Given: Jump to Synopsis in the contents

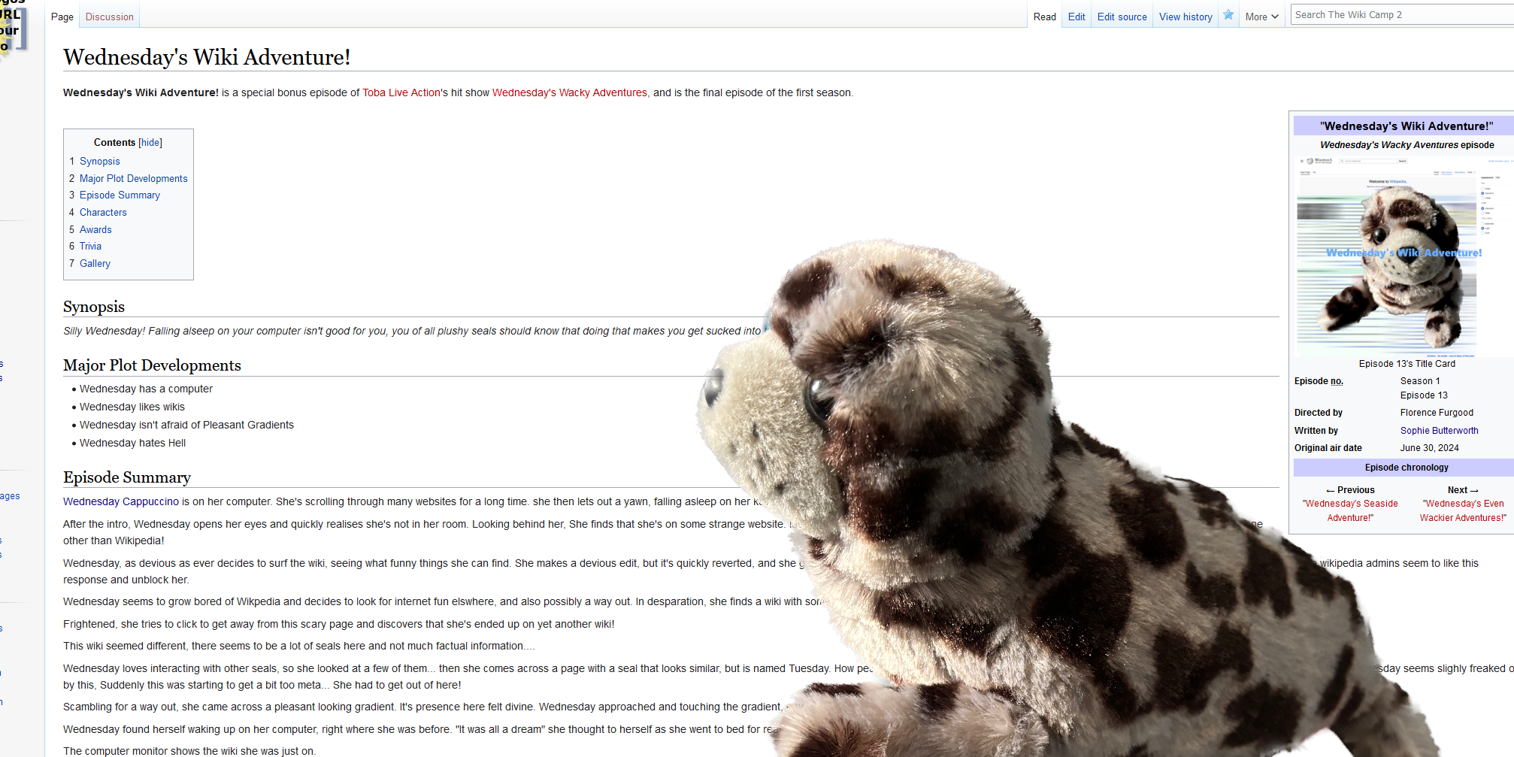Looking at the screenshot, I should (99, 162).
